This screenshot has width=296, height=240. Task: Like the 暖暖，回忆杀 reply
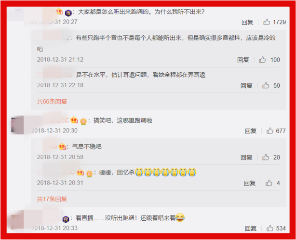[x=269, y=183]
